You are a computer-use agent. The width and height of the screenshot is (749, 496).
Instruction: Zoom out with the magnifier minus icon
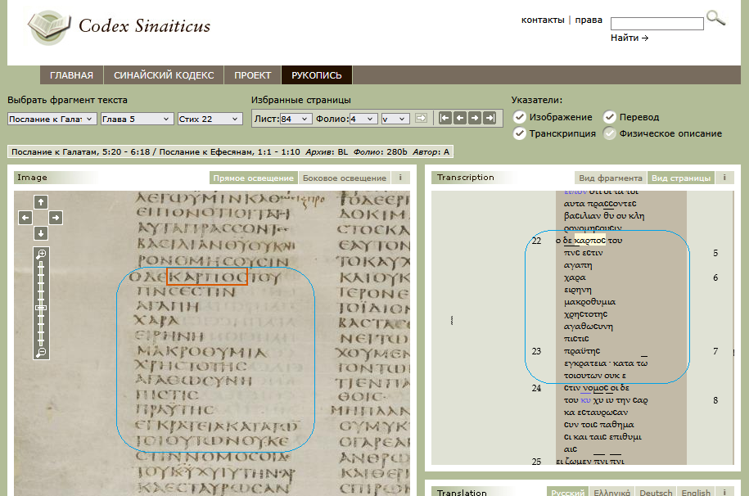(x=41, y=352)
